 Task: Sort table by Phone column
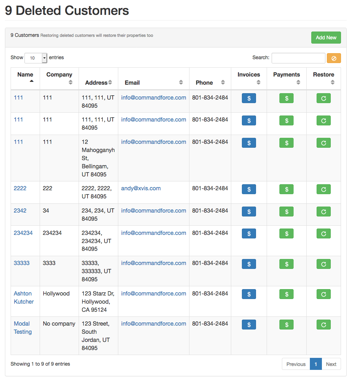click(210, 78)
